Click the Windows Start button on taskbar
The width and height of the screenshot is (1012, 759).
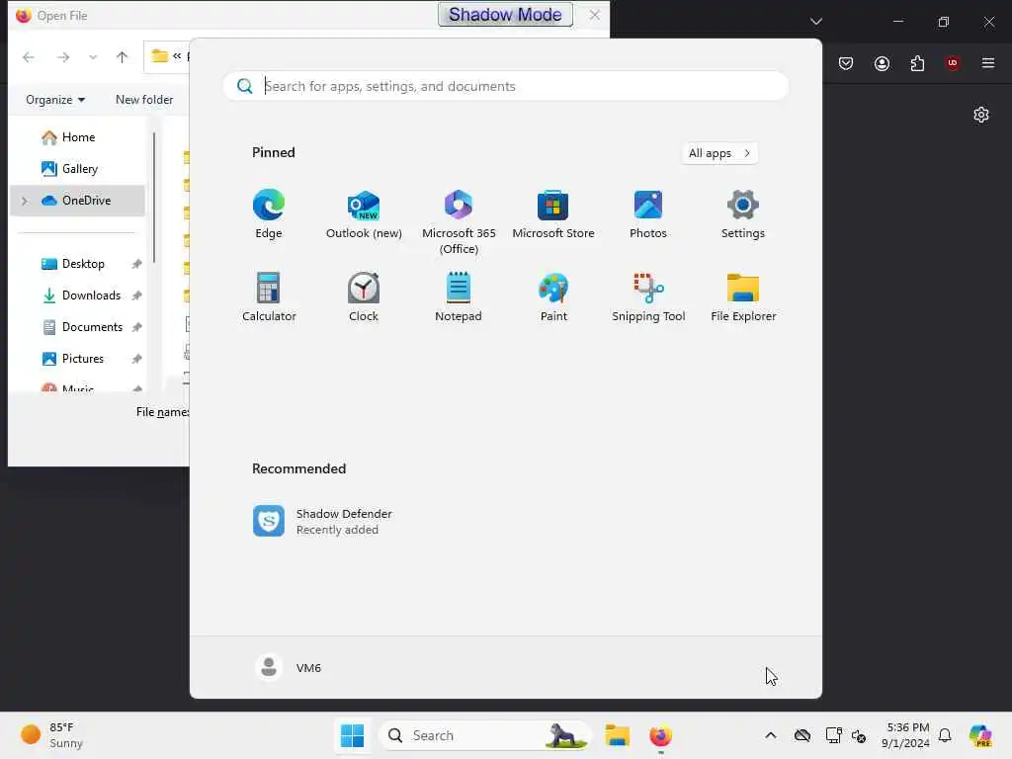click(353, 735)
